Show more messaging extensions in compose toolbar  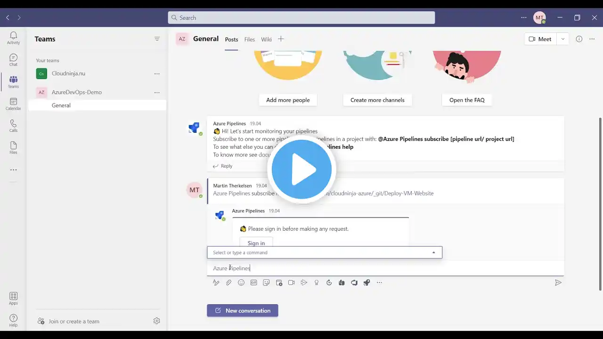tap(379, 282)
